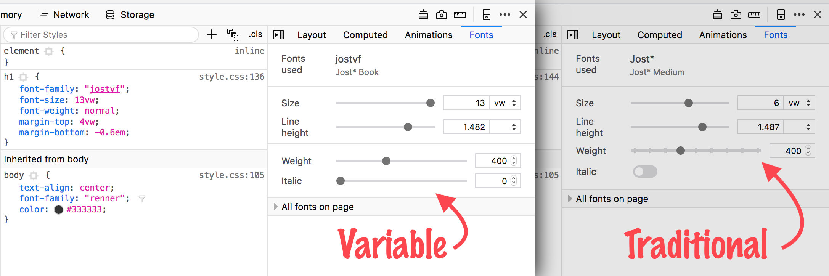
Task: Click the Network tab icon
Action: tap(43, 15)
